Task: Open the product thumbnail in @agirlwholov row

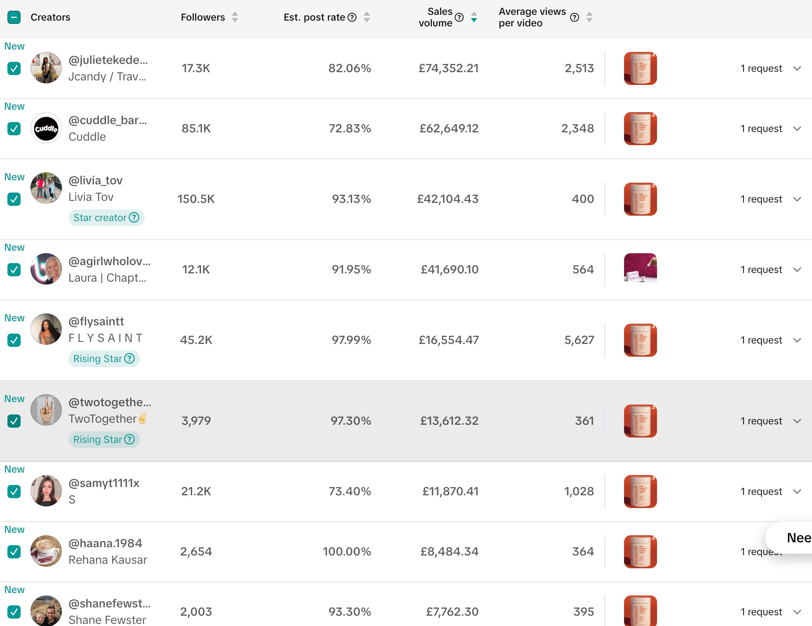Action: click(640, 269)
